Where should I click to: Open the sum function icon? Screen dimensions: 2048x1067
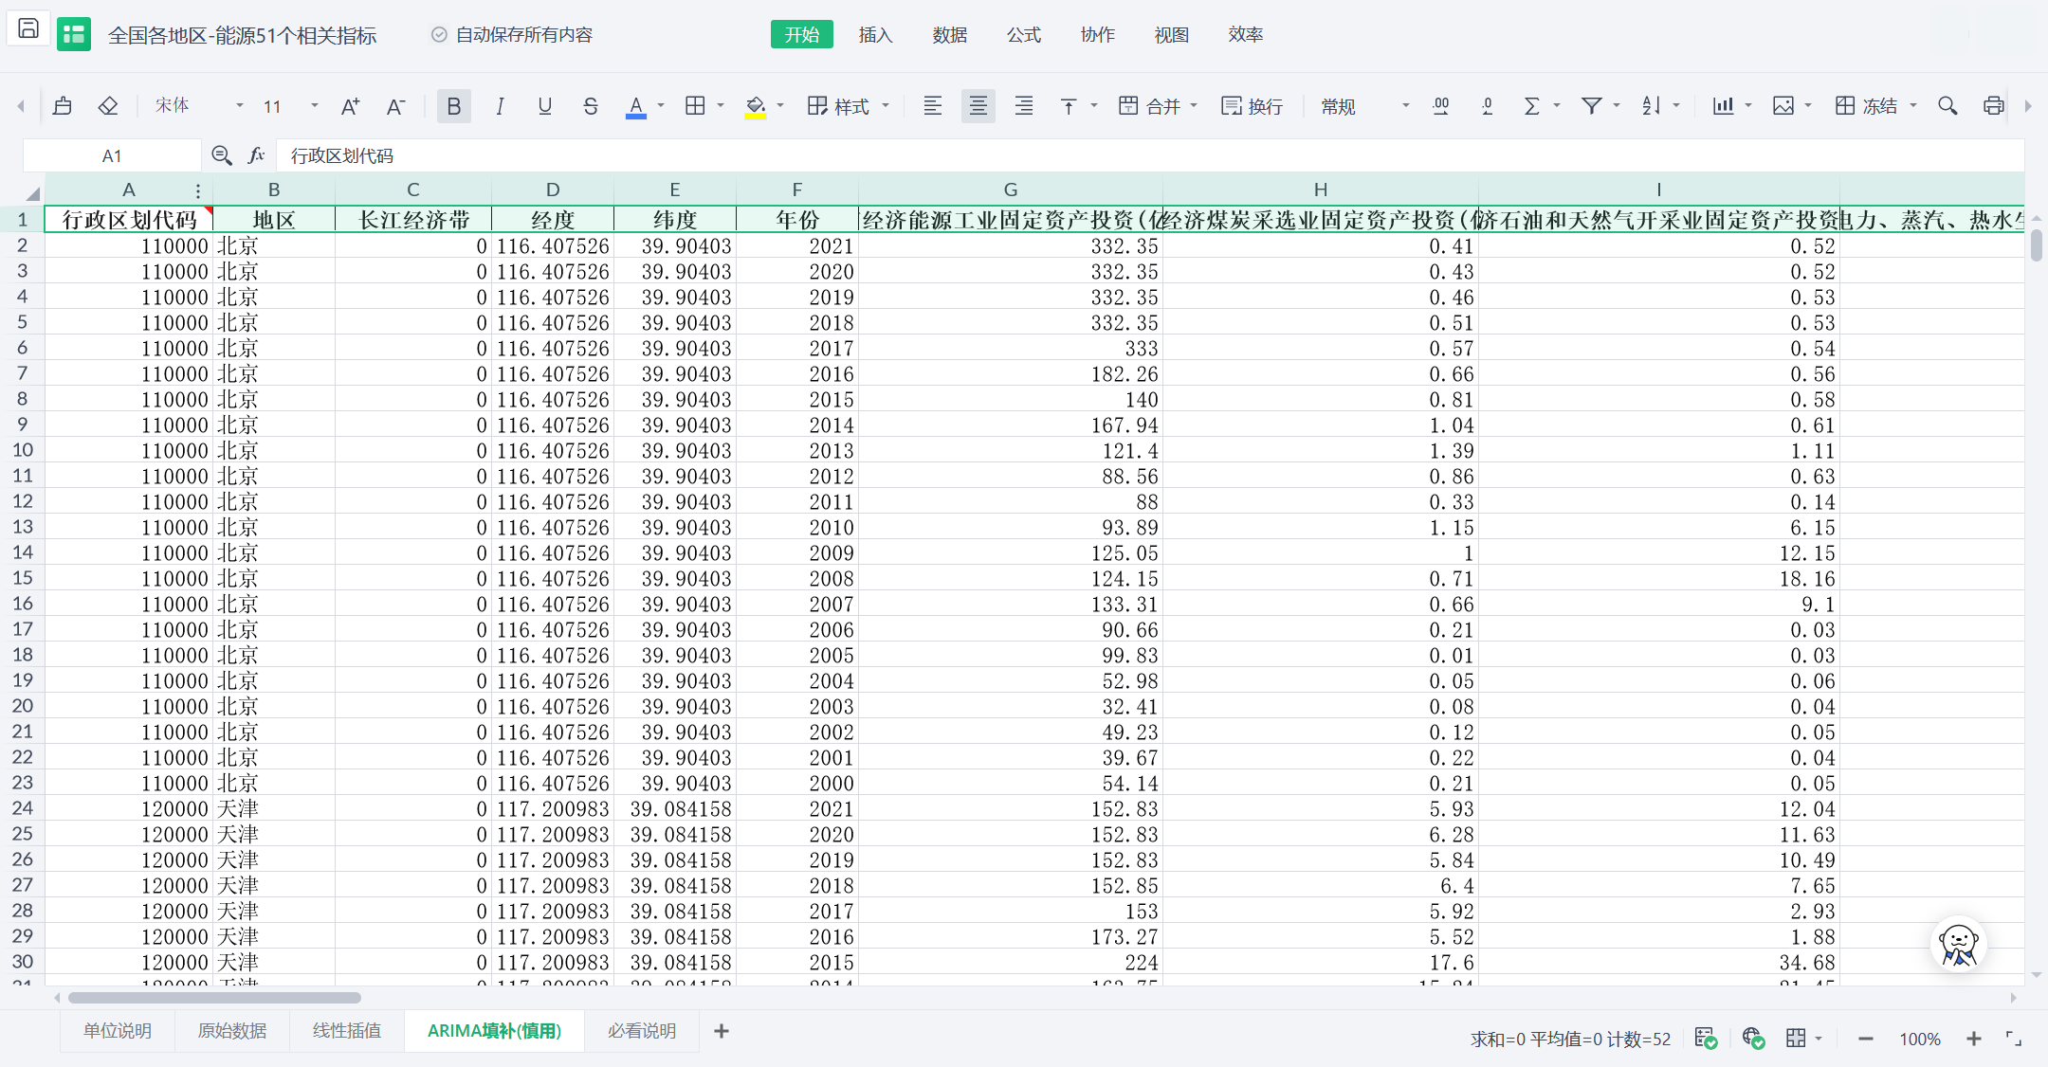click(x=1530, y=106)
